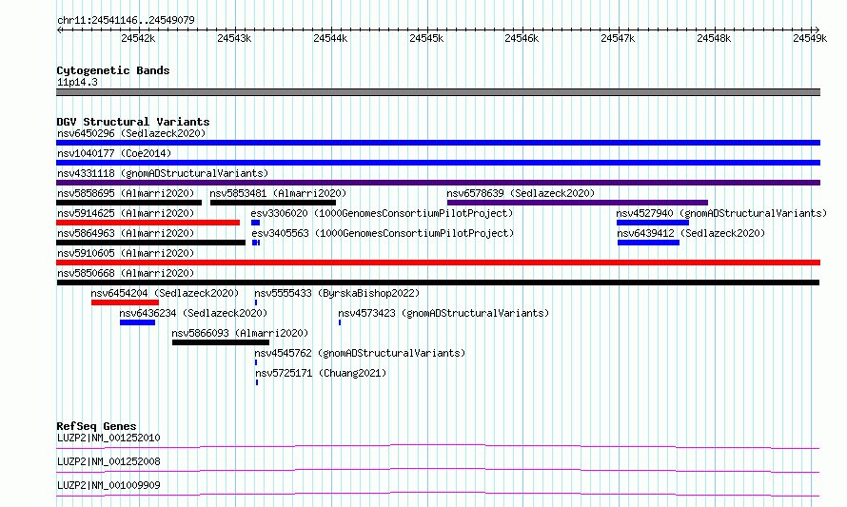The width and height of the screenshot is (847, 507).
Task: Open nsv6454204 (Sedlazeck2020) red bar
Action: (x=125, y=302)
